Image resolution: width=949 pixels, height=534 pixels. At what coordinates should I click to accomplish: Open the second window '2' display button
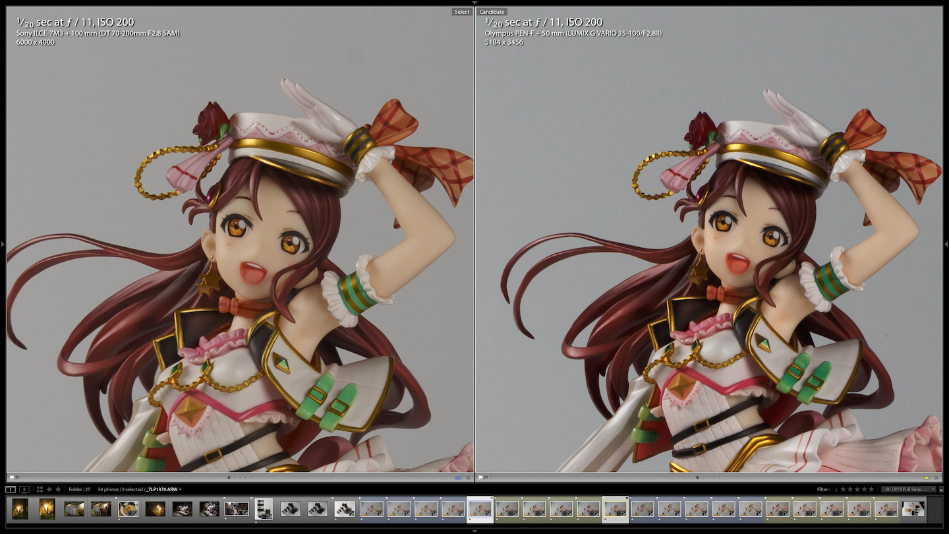click(x=24, y=489)
